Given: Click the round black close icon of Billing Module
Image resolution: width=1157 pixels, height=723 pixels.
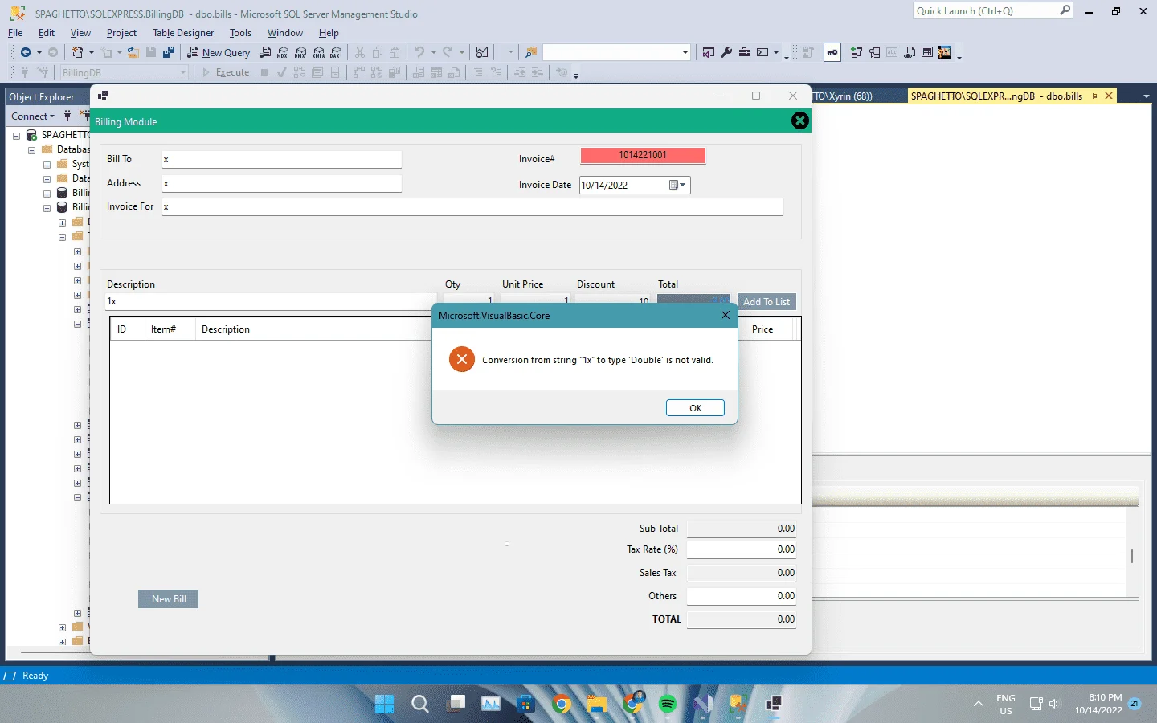Looking at the screenshot, I should pyautogui.click(x=800, y=120).
